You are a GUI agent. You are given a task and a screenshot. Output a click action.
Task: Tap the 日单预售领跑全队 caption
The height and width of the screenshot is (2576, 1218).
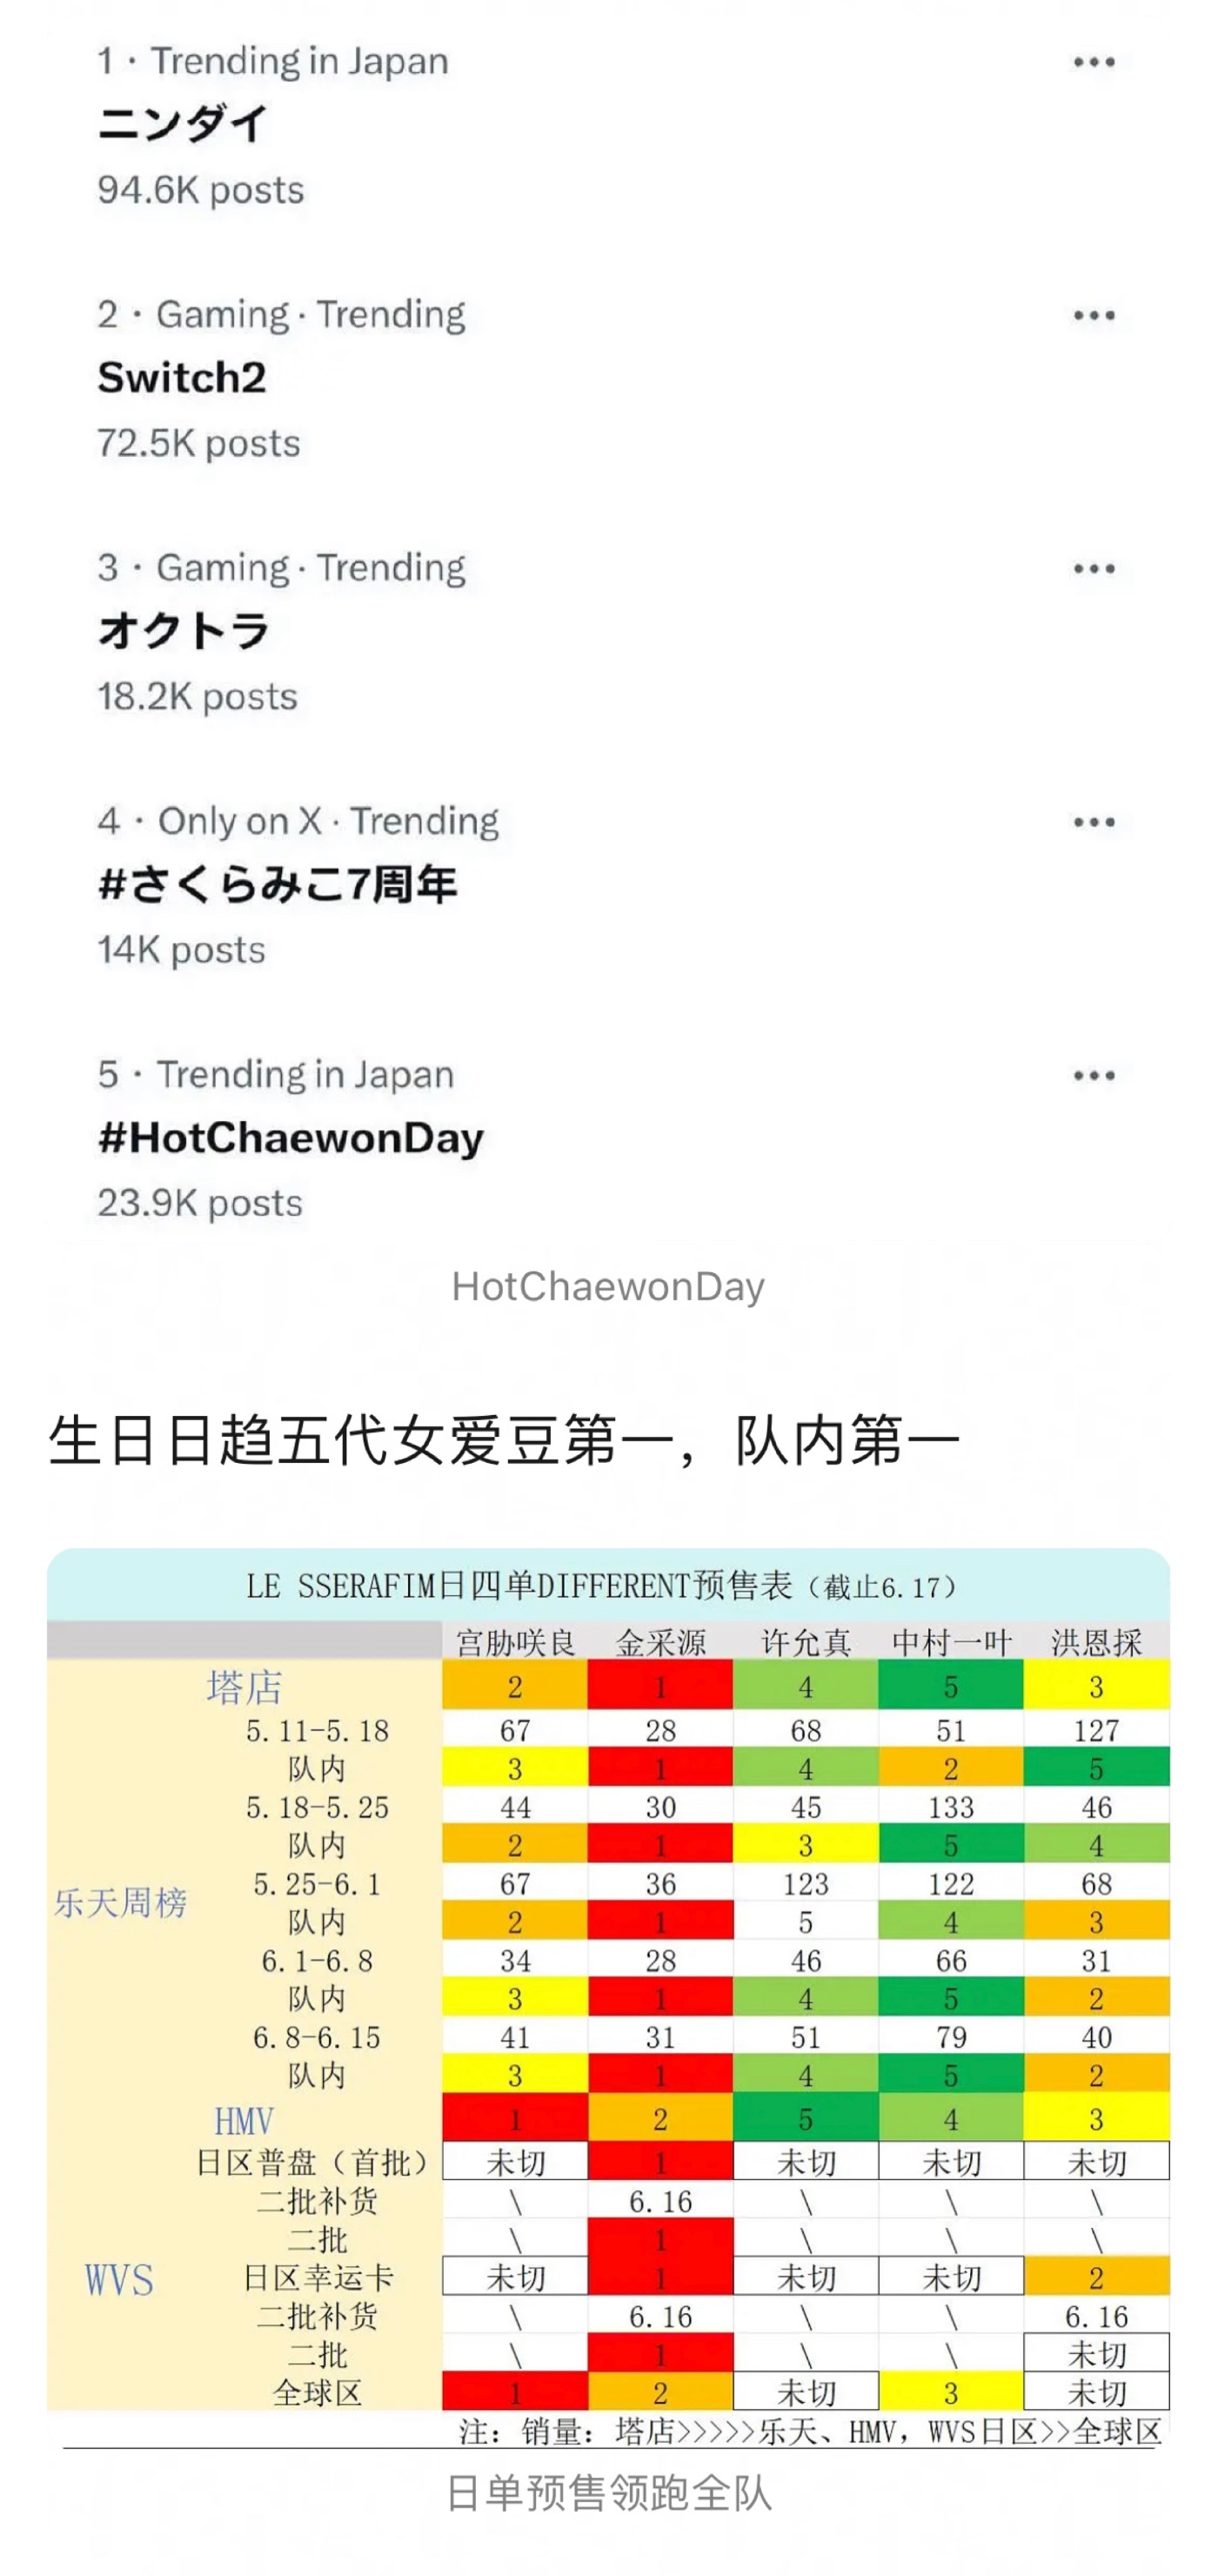point(608,2493)
